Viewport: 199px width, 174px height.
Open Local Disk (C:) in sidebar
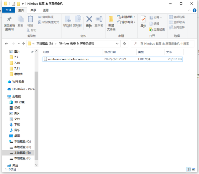point(22,141)
